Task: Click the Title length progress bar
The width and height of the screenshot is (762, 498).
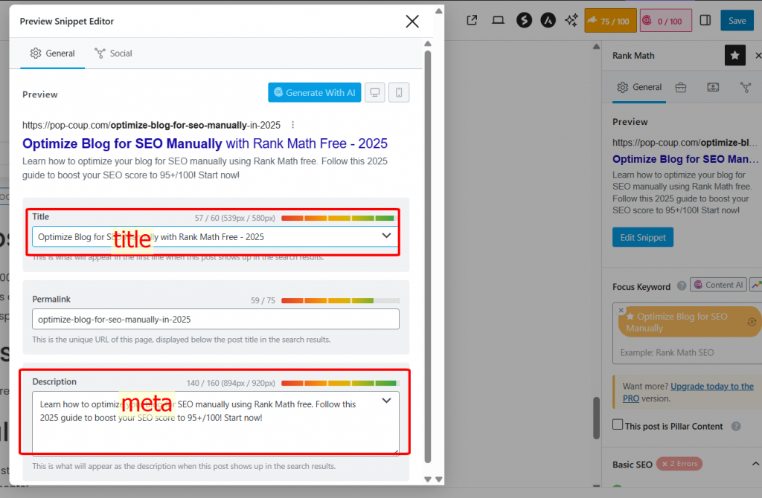Action: click(x=340, y=218)
